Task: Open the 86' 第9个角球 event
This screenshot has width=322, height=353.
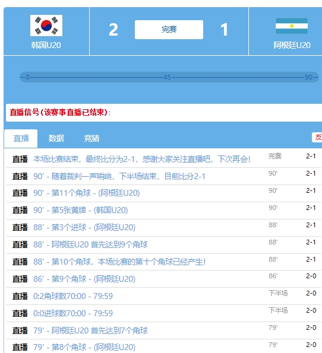Action: click(x=84, y=279)
